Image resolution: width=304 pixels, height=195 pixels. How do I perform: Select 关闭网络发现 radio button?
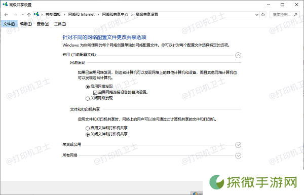pyautogui.click(x=88, y=98)
